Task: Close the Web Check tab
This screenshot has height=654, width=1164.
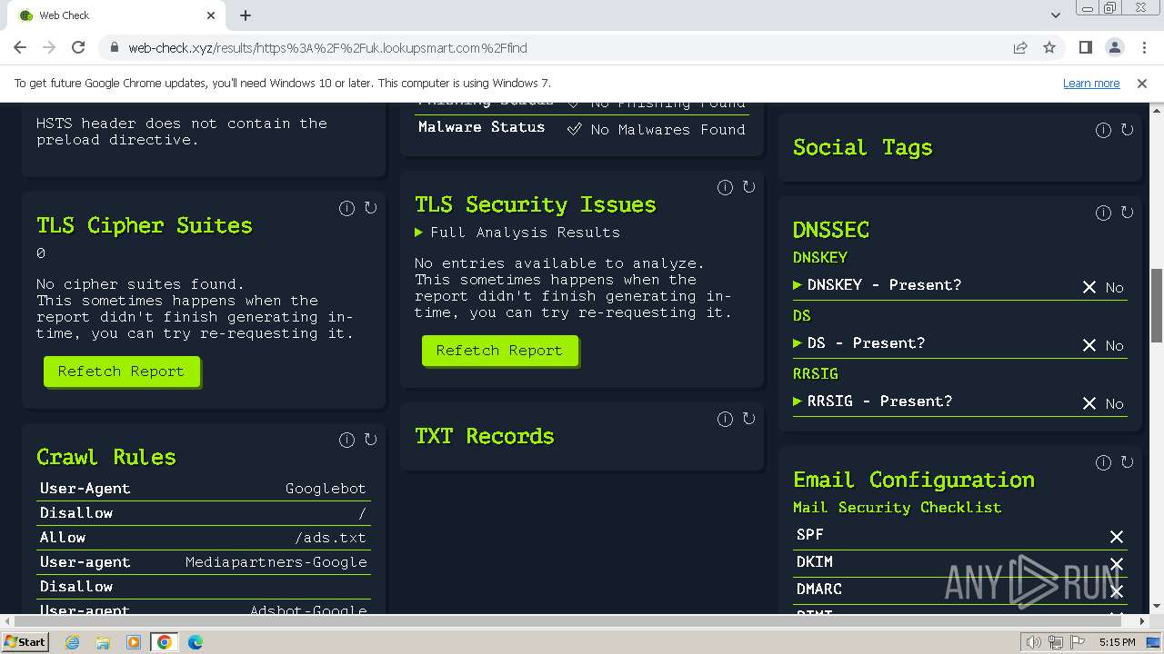Action: 211,15
